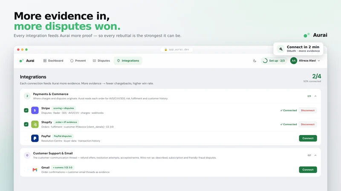Toggle the Gmail checkbox
The height and width of the screenshot is (191, 341).
tap(26, 169)
